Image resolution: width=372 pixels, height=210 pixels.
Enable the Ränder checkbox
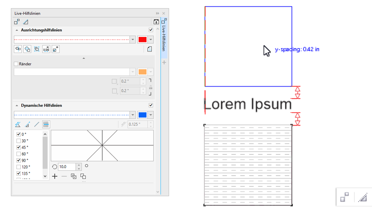(x=16, y=64)
